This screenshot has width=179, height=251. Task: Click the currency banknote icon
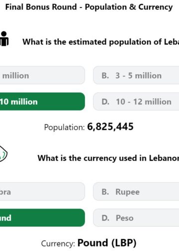3,154
